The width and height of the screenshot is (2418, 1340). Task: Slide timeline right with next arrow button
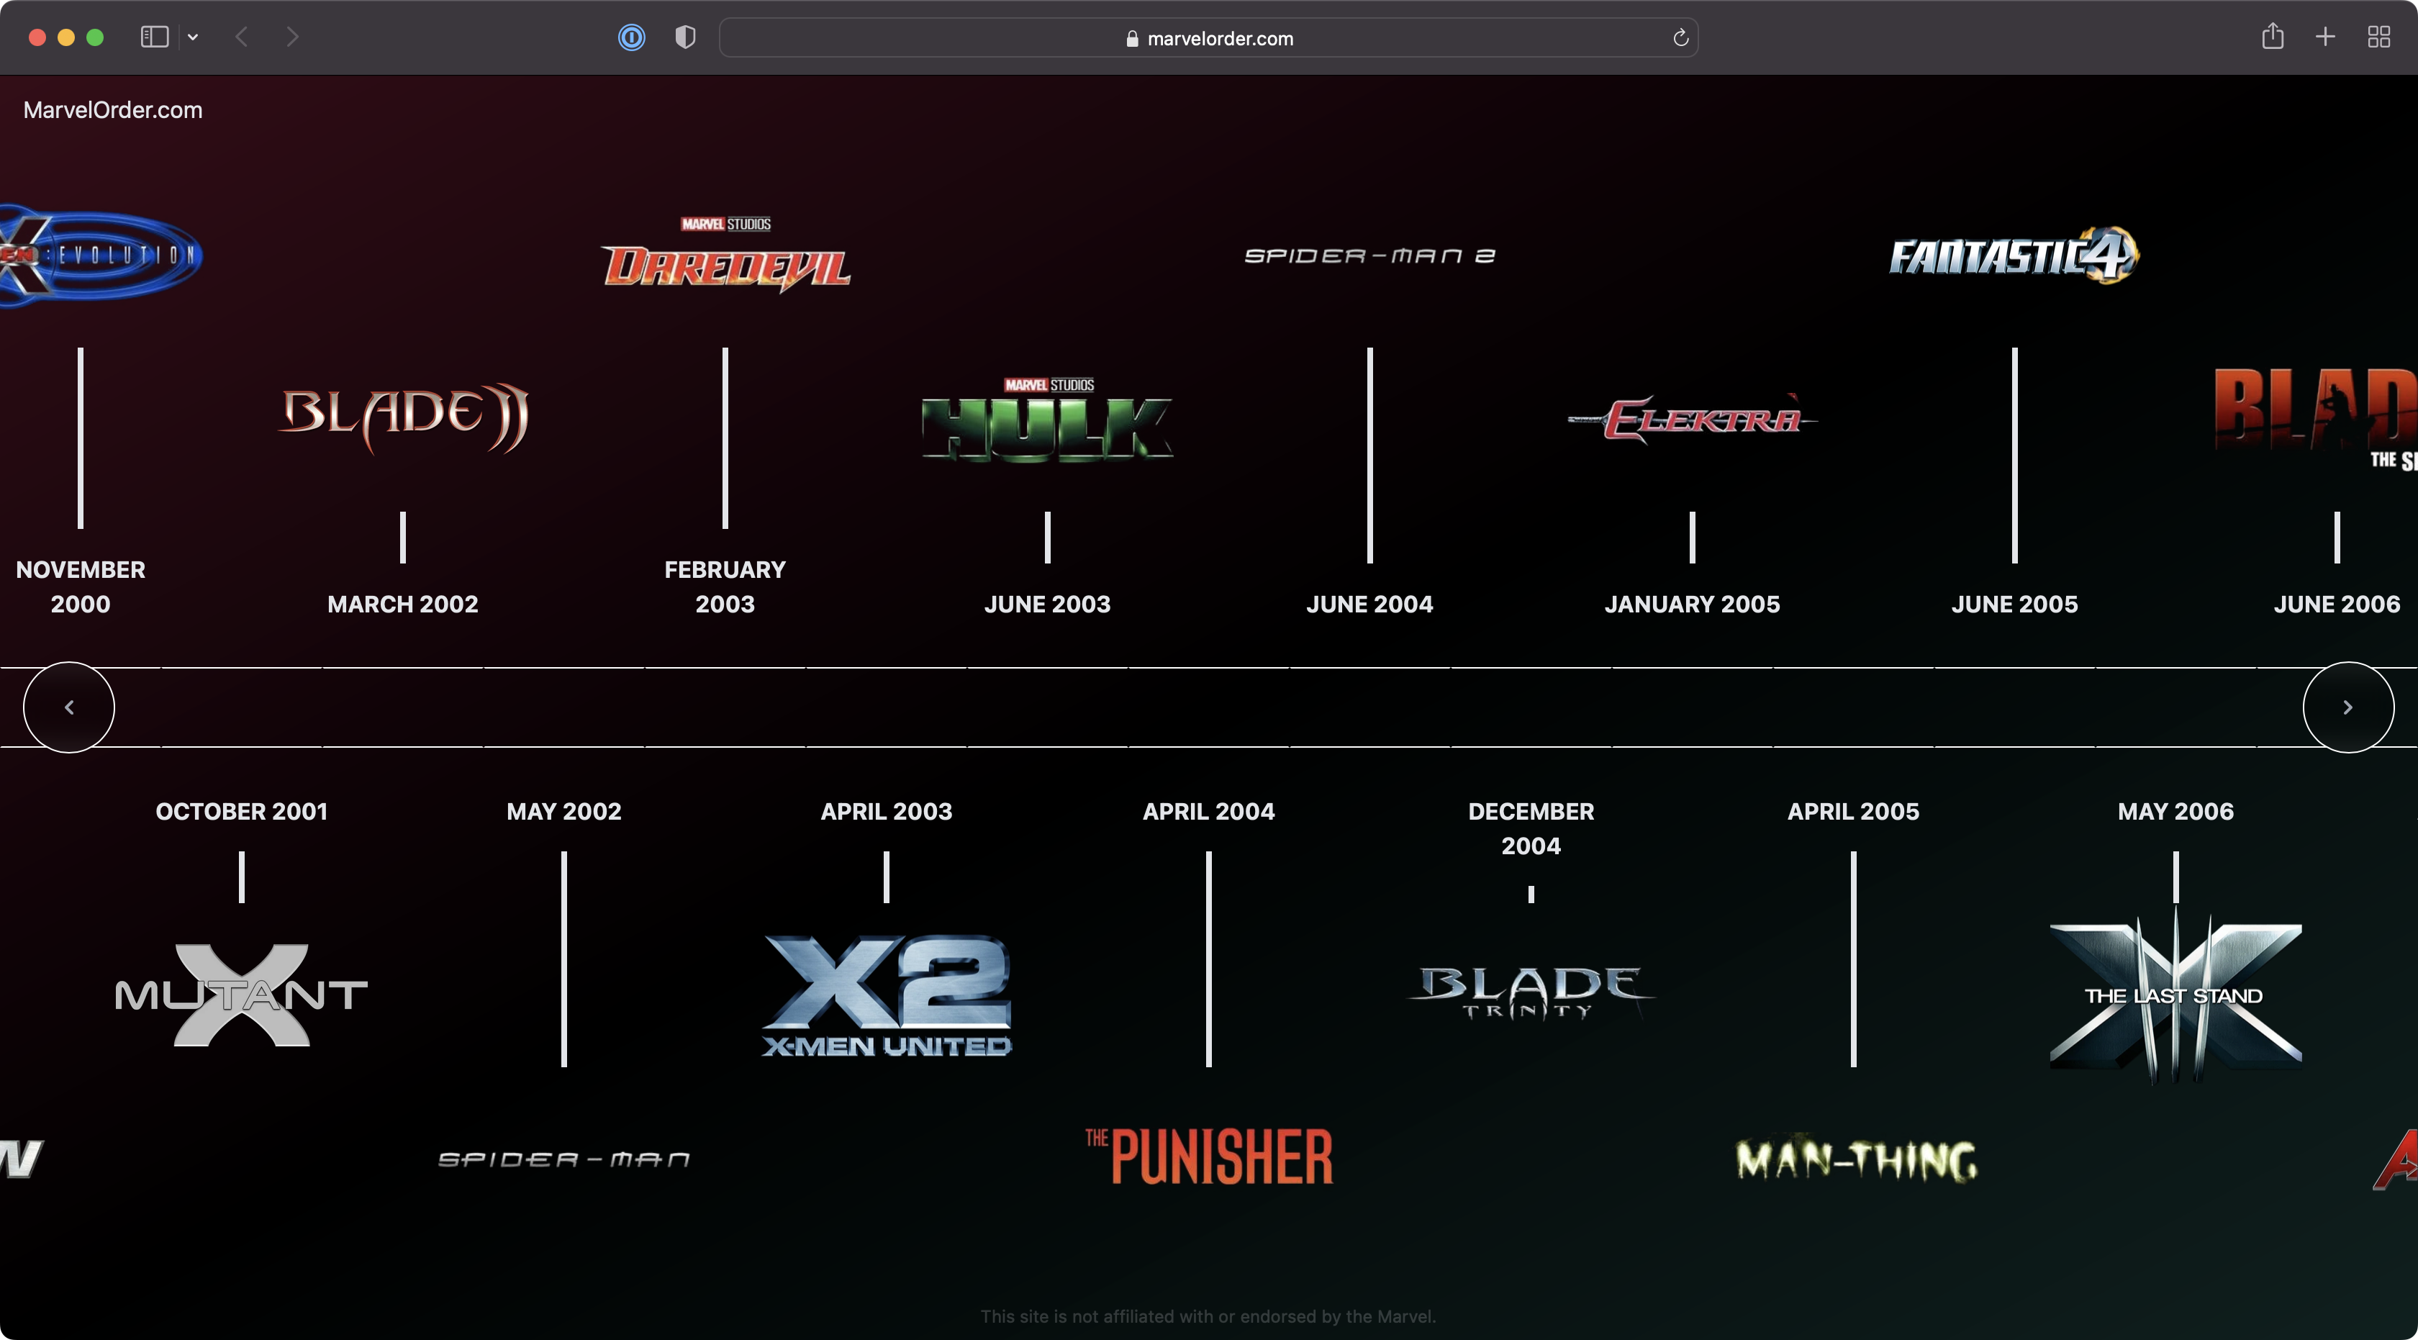[x=2348, y=707]
